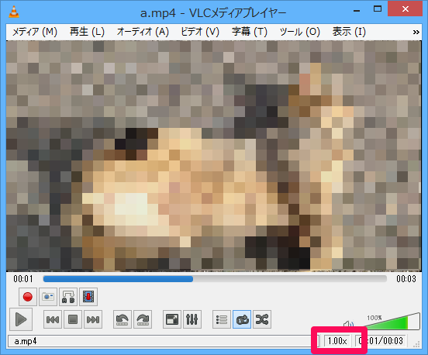Image resolution: width=428 pixels, height=355 pixels.
Task: Click total duration 00:03 label
Action: point(406,279)
